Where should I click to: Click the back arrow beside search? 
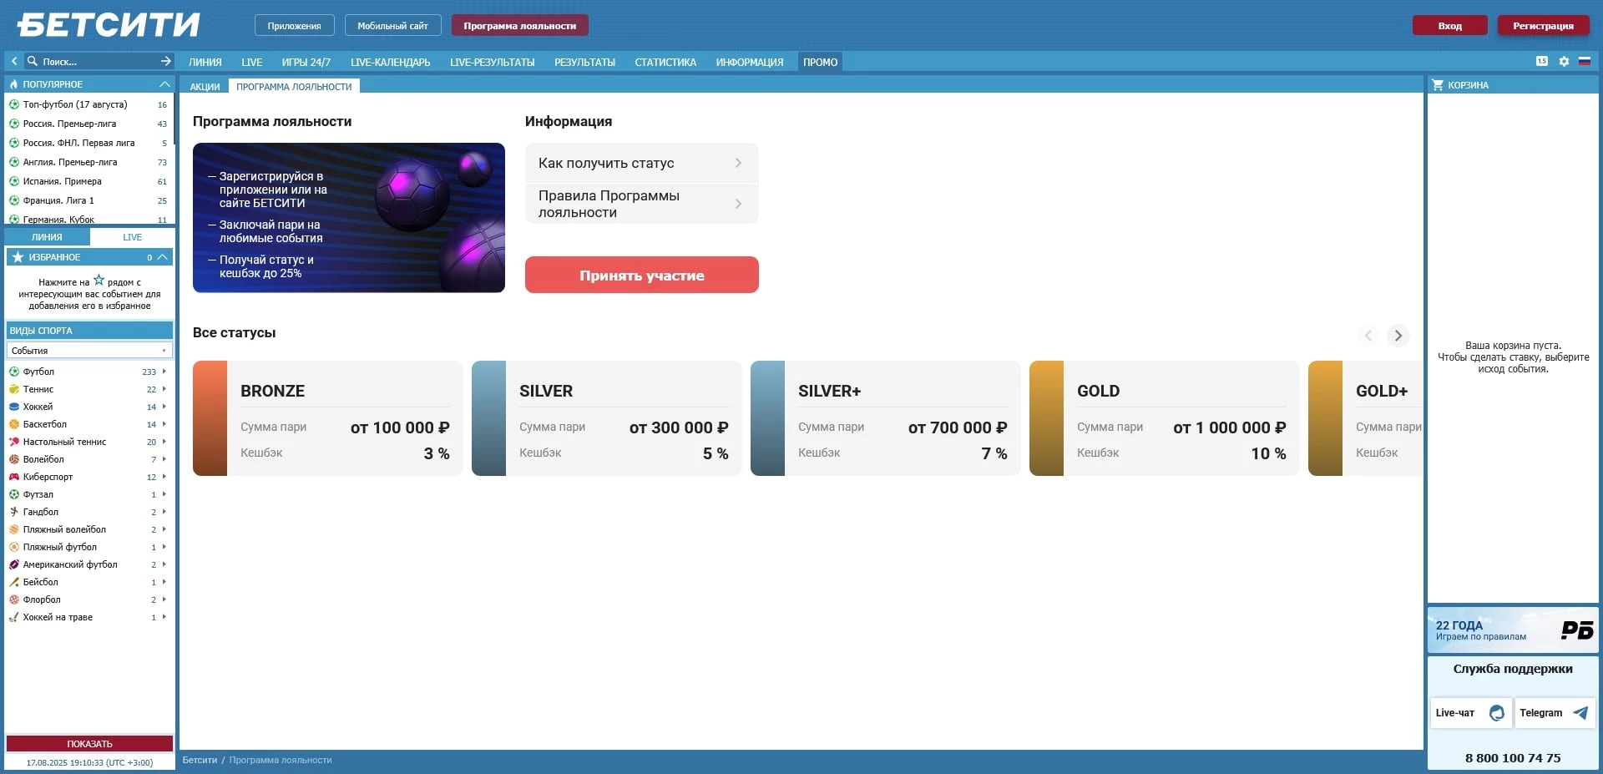(x=14, y=61)
